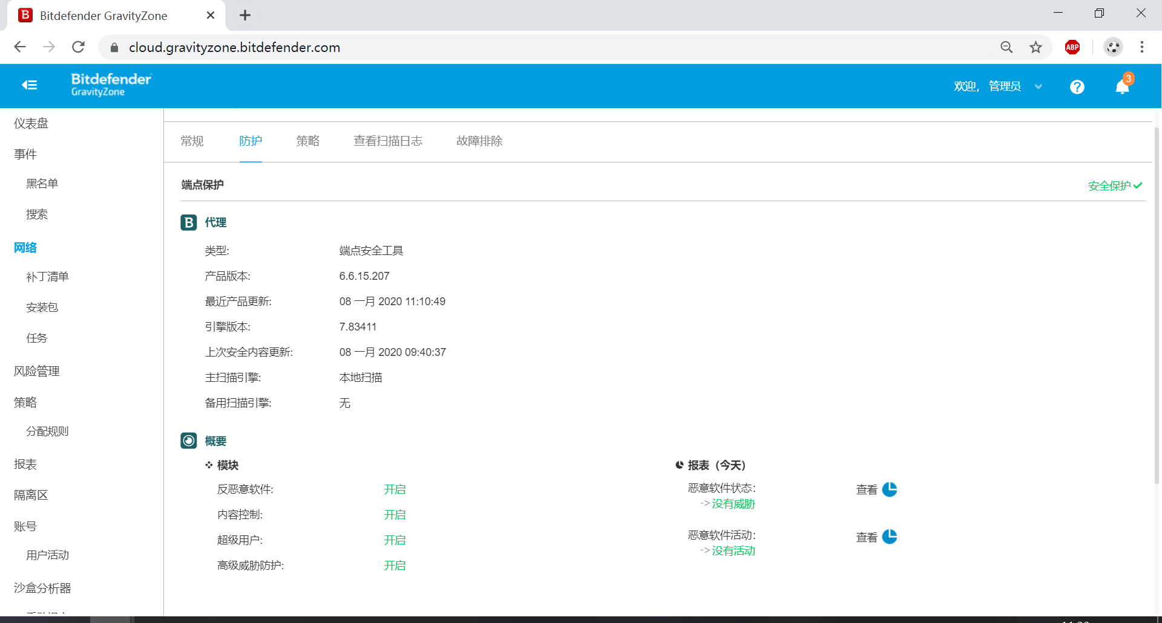This screenshot has width=1162, height=623.
Task: Go back to the previous page
Action: (20, 47)
